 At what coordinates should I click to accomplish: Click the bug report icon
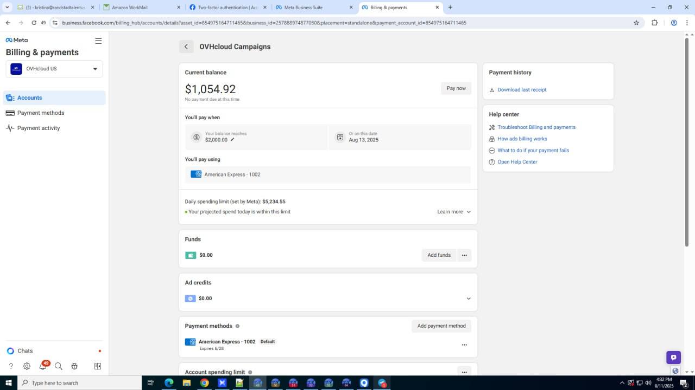(74, 366)
